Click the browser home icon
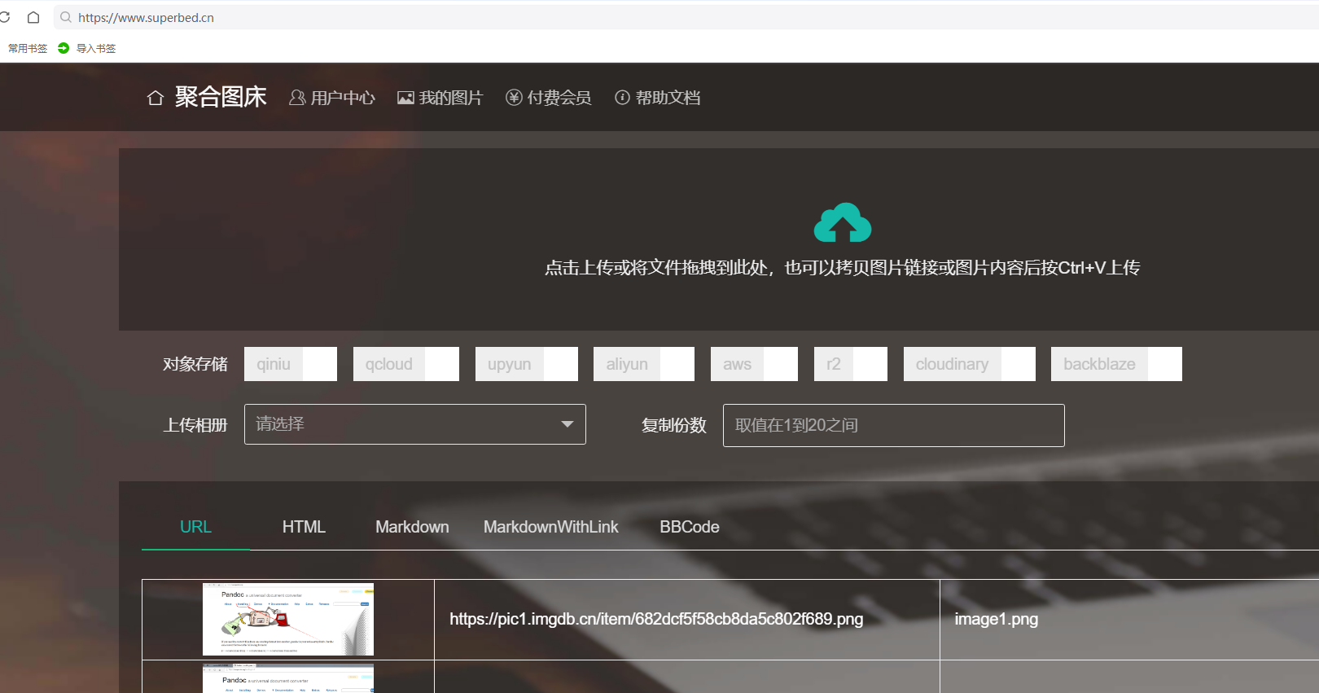Image resolution: width=1319 pixels, height=693 pixels. tap(33, 17)
